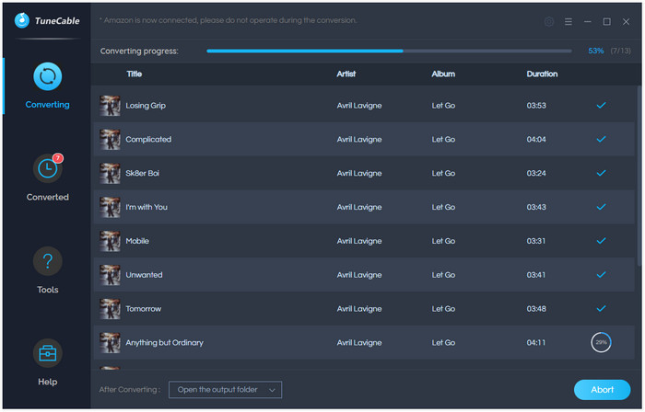Click the converting progress bar
This screenshot has width=645, height=412.
[x=389, y=51]
